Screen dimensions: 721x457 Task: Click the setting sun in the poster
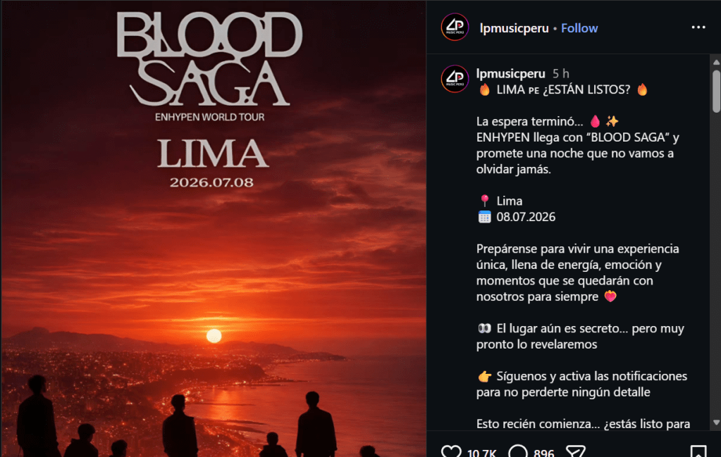[x=214, y=336]
